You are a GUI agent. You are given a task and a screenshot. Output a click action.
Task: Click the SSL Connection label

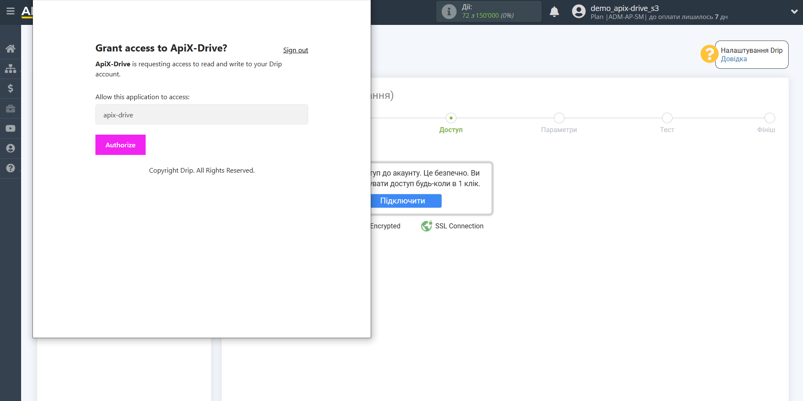[x=459, y=226]
